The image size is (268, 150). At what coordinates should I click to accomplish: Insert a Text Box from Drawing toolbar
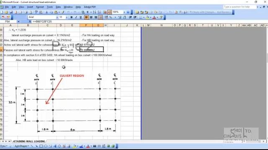(50, 146)
